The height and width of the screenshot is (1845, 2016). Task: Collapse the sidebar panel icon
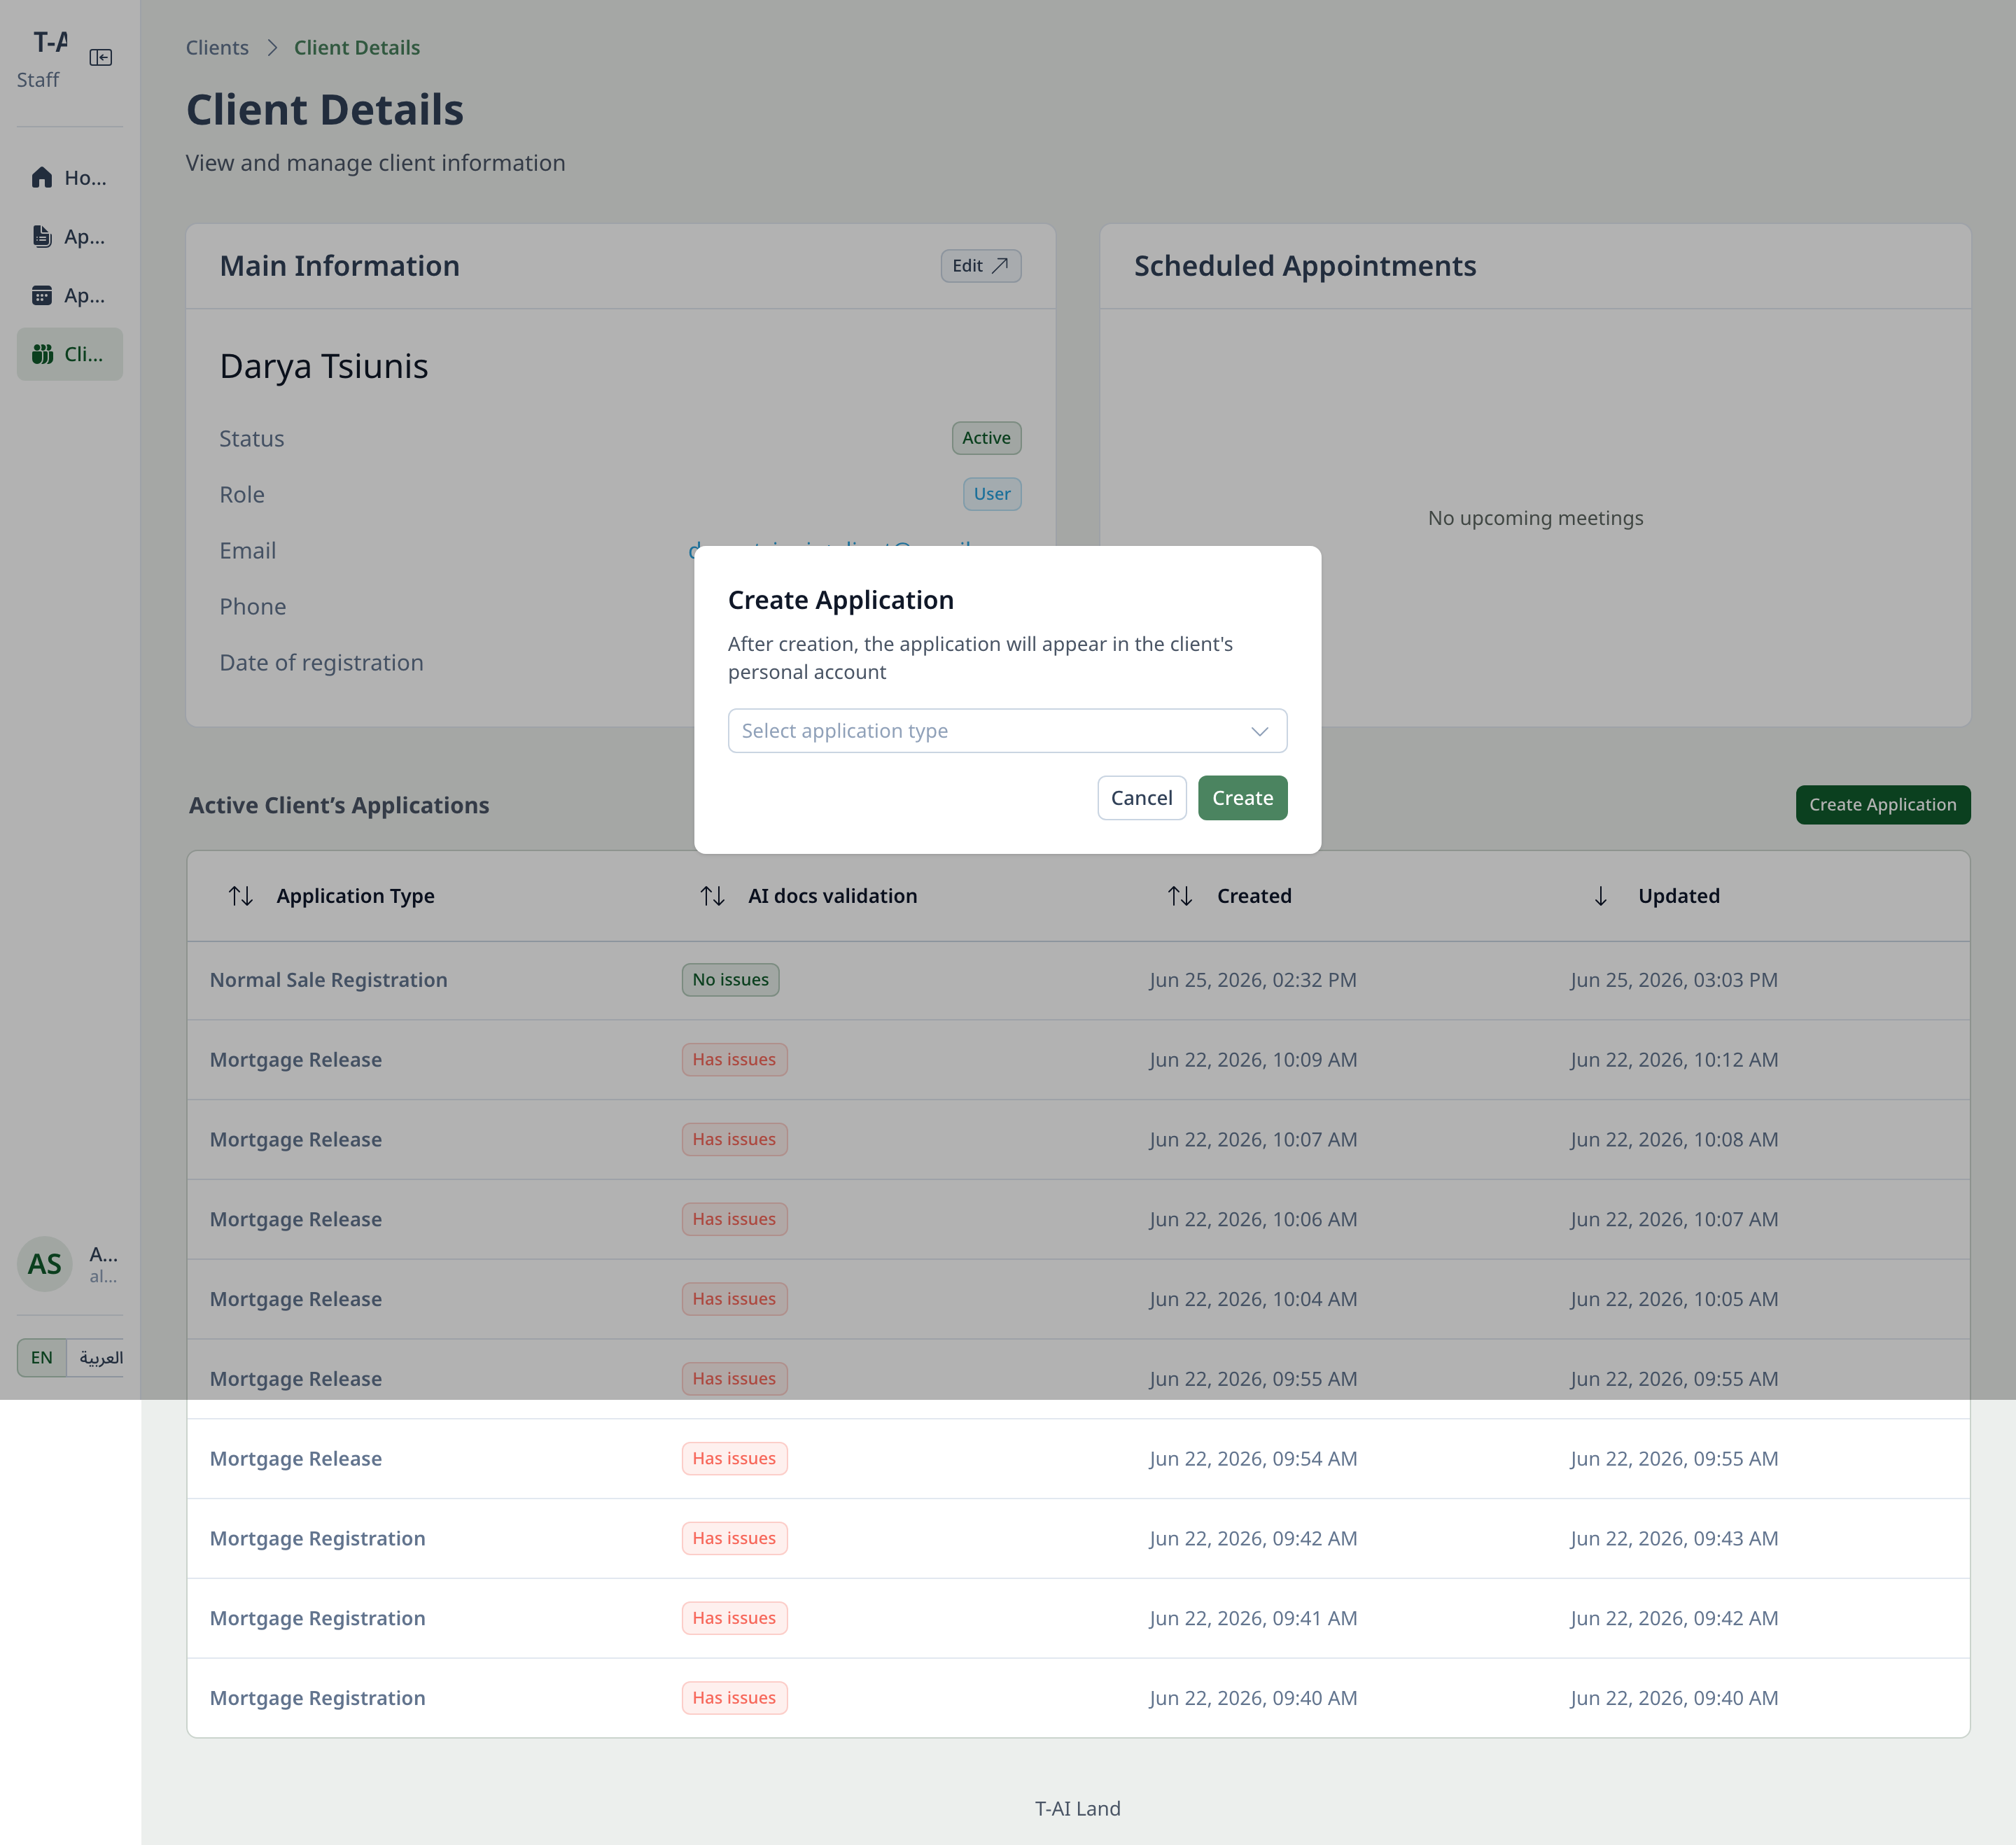(100, 57)
